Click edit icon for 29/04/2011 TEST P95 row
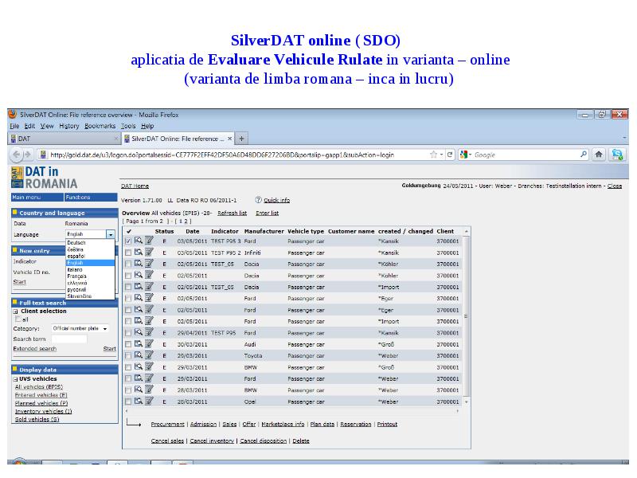 point(149,332)
